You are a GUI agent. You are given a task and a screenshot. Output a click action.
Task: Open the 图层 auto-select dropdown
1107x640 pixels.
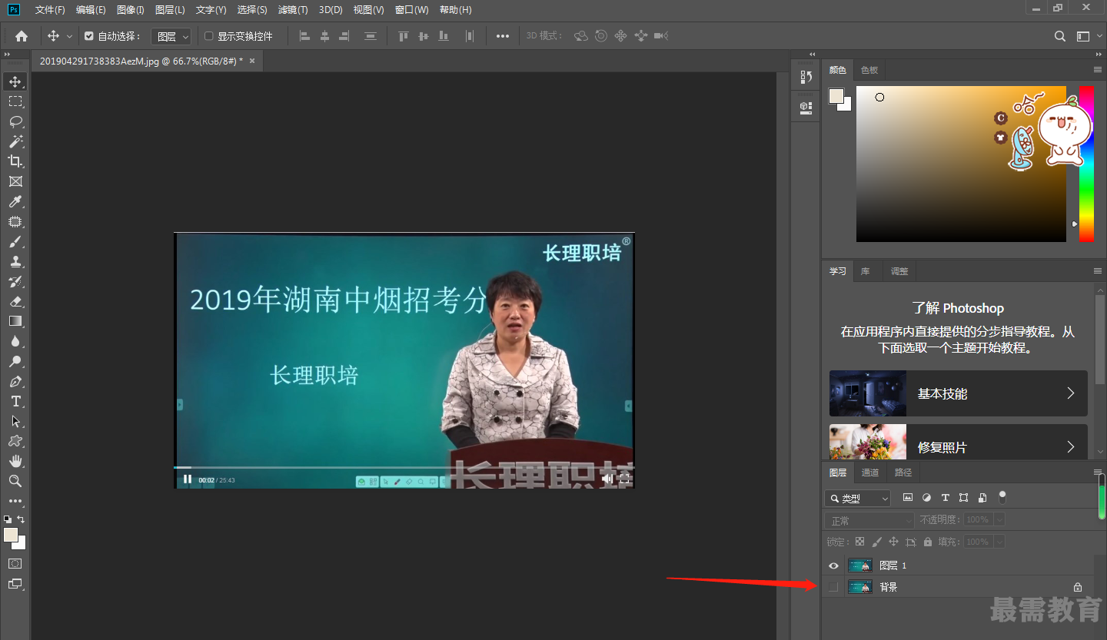click(171, 36)
